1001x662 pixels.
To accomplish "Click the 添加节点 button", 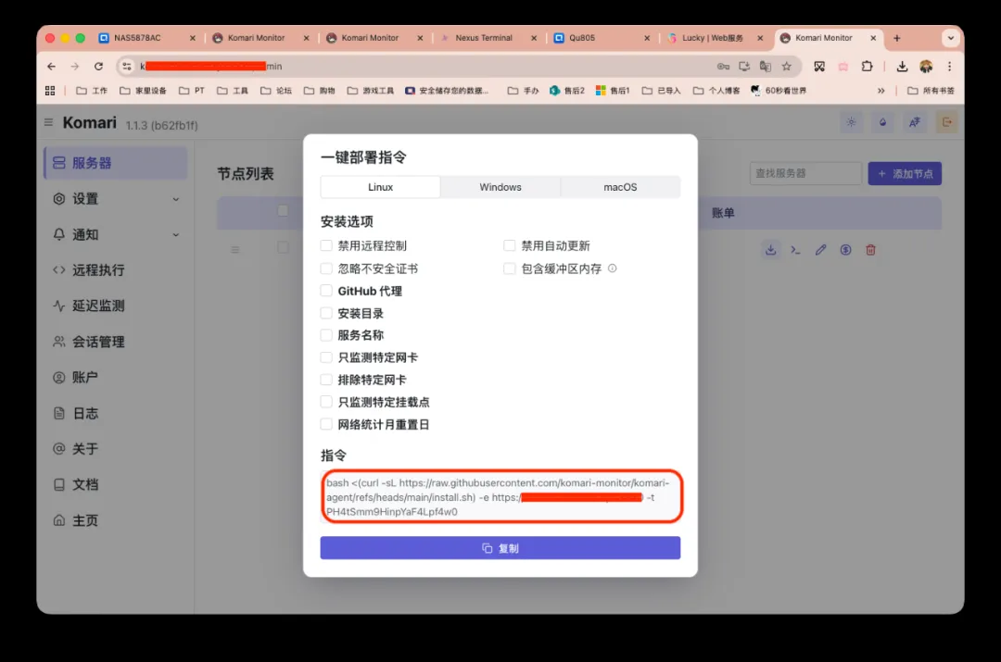I will pos(905,173).
